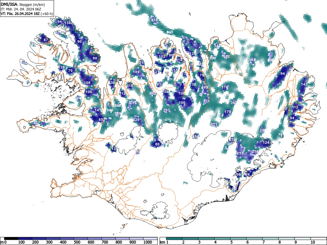Screen dimensions: 327x245
Task: Select the 184 visibility value
Action: (x=196, y=137)
